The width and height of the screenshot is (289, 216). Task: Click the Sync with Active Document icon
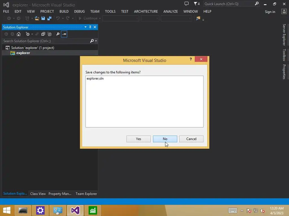(37, 34)
